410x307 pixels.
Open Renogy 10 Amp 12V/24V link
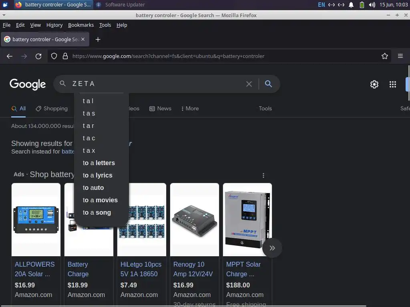pos(193,269)
